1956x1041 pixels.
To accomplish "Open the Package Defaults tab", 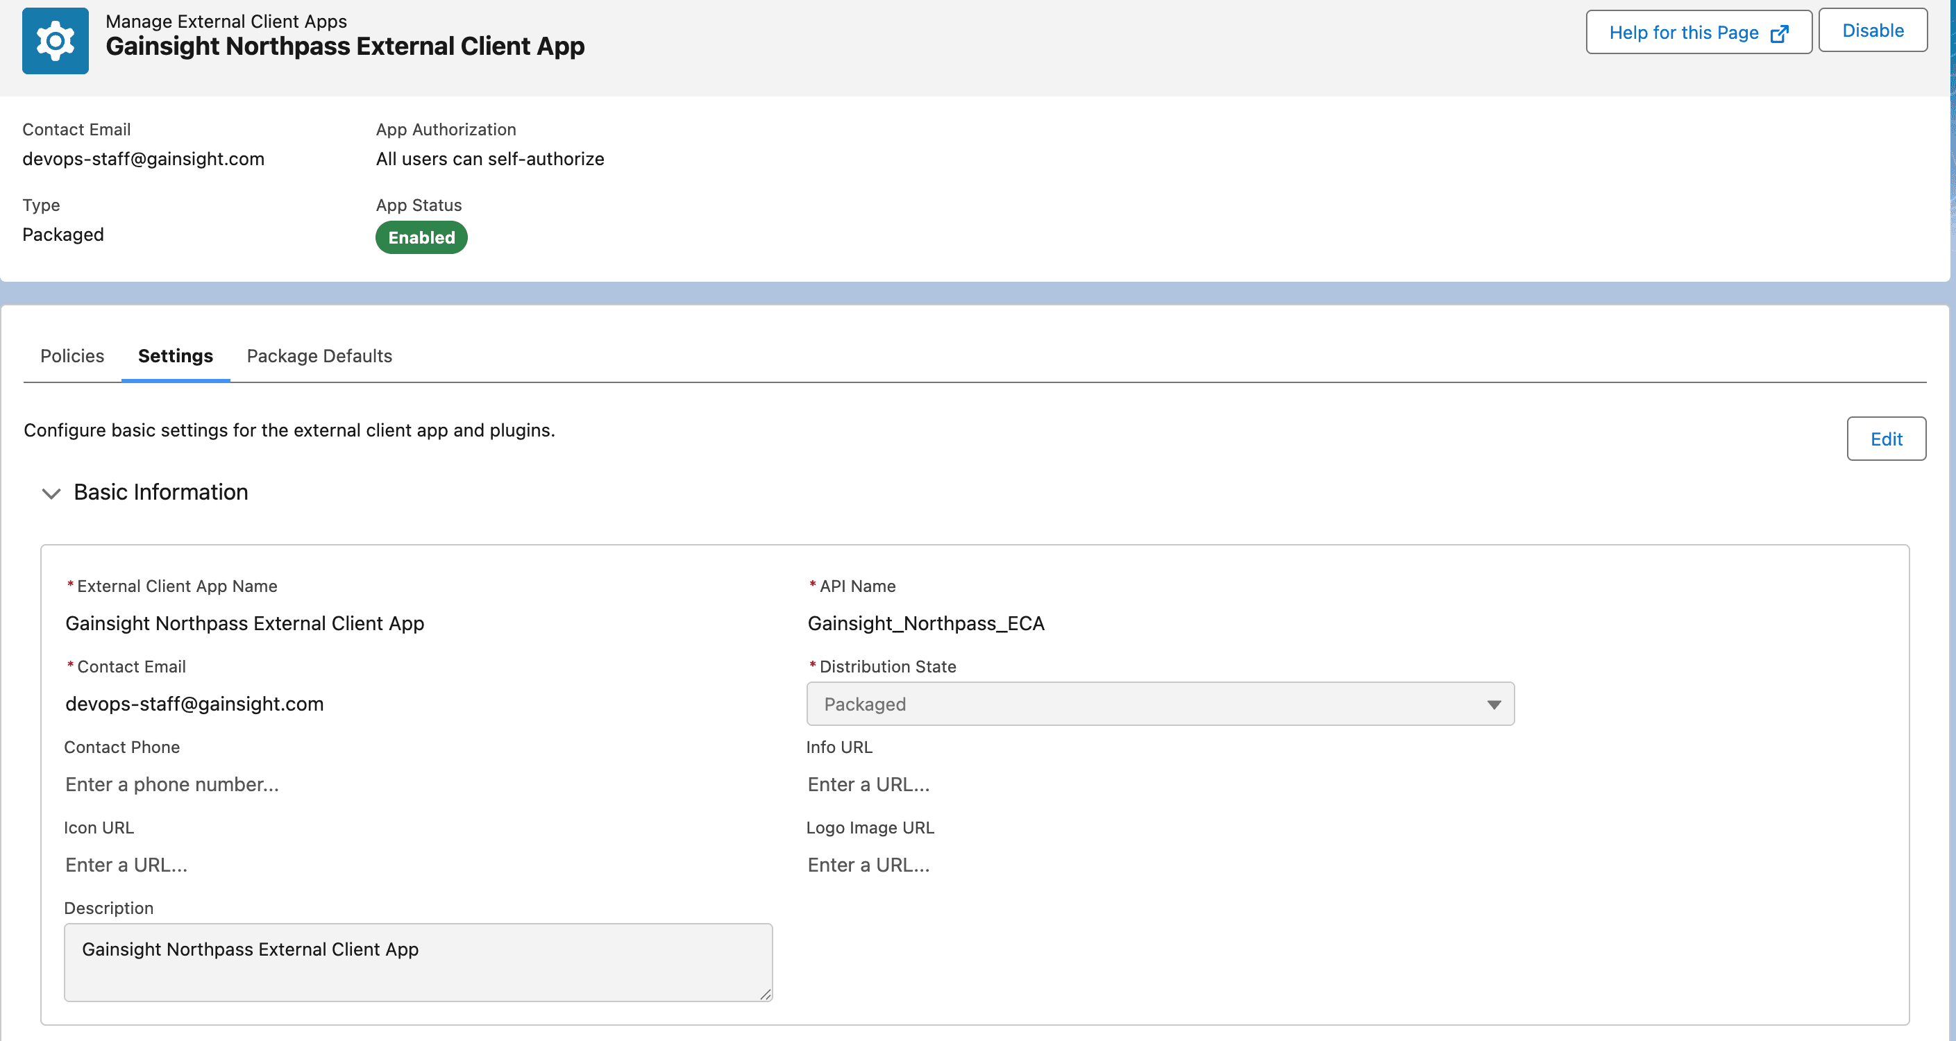I will [x=319, y=356].
